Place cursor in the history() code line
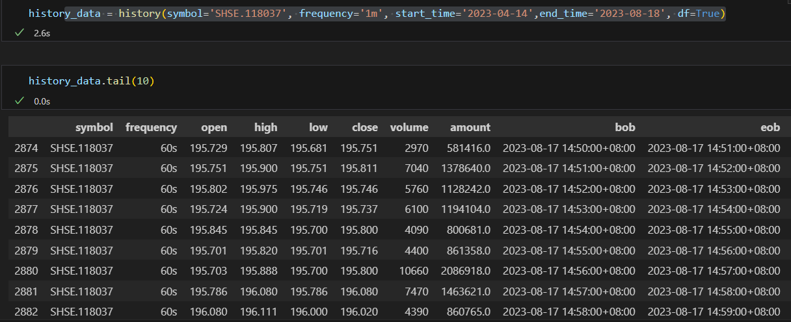The image size is (791, 322). pyautogui.click(x=377, y=14)
